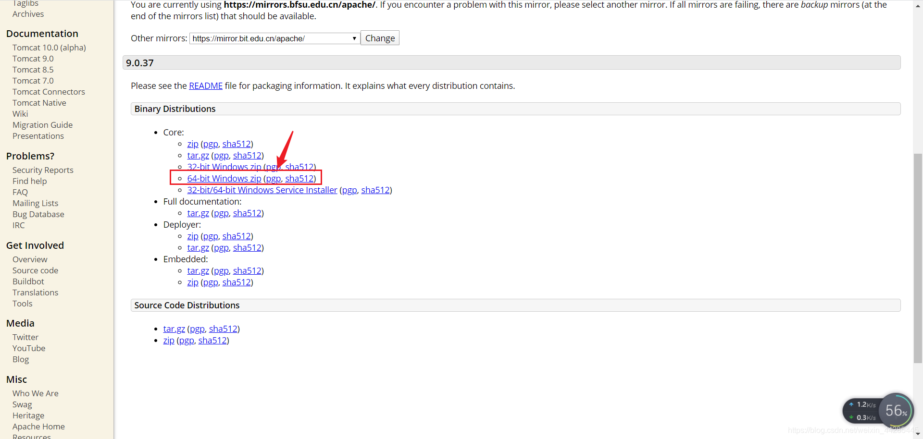Open Tomcat 8.5 documentation

33,70
